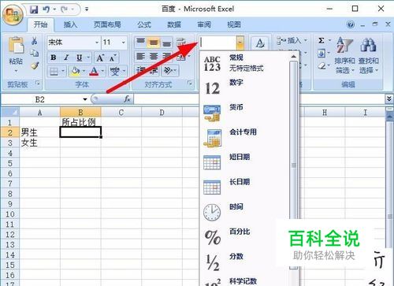Open the font size 11 dropdown

point(123,43)
